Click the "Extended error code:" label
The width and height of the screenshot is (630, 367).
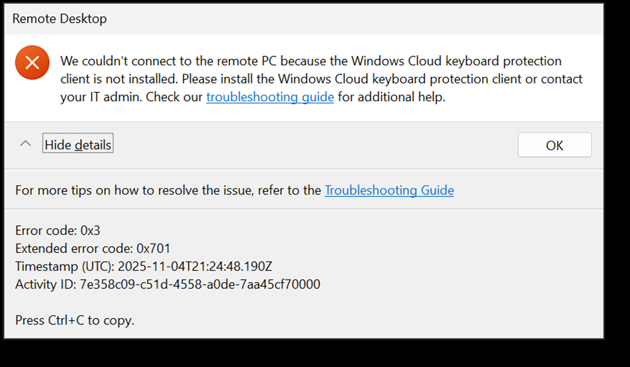point(74,248)
